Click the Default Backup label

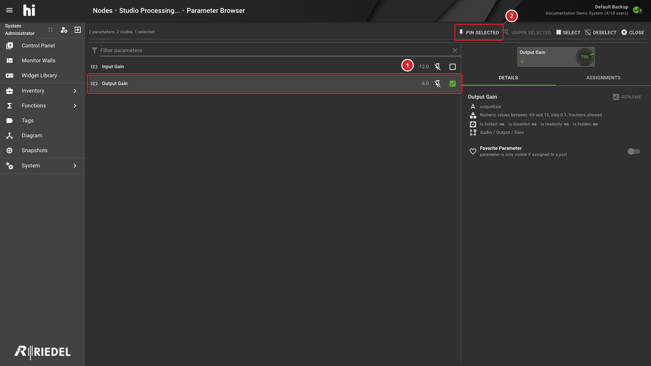click(611, 7)
